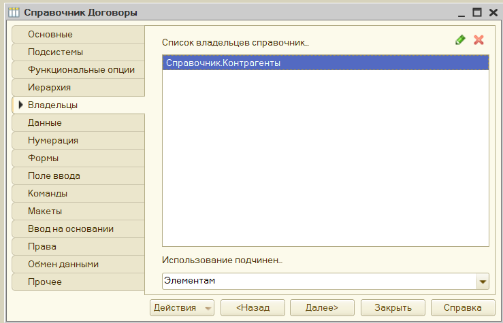
Task: Open the Формы tab
Action: (x=78, y=158)
